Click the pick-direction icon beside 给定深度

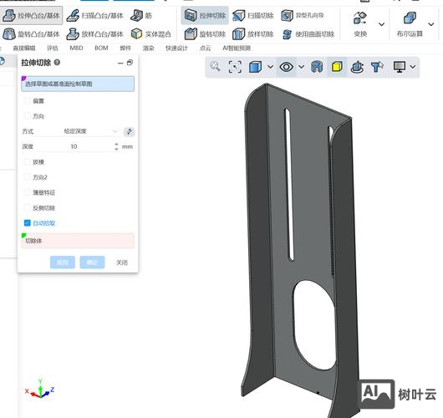(129, 131)
